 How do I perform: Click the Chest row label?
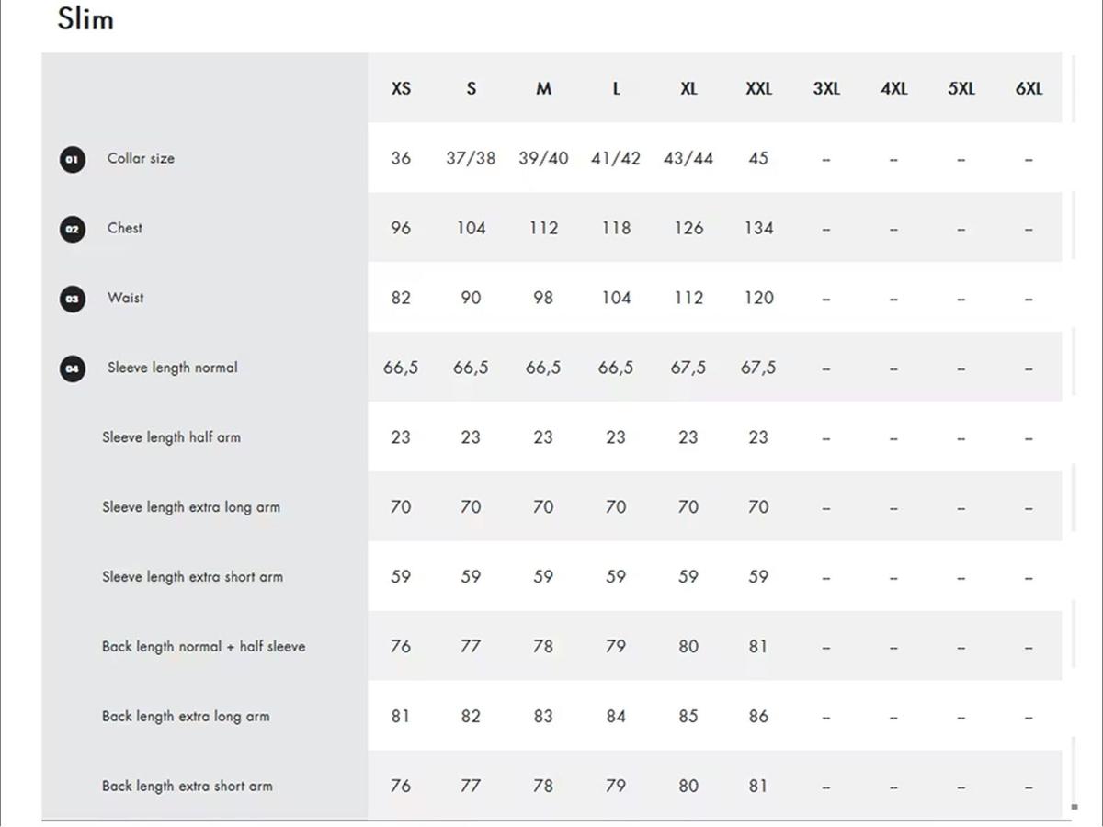tap(125, 228)
